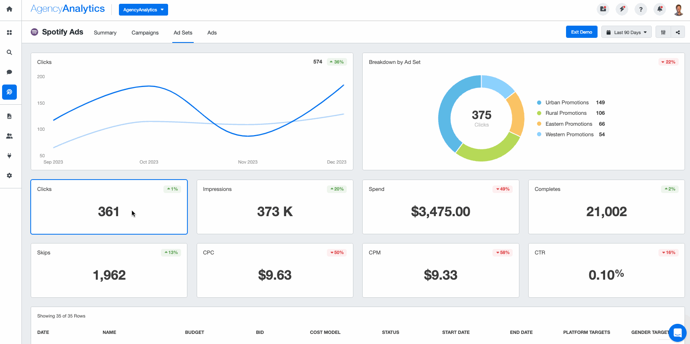Open the chat bubble icon in sidebar

(9, 72)
